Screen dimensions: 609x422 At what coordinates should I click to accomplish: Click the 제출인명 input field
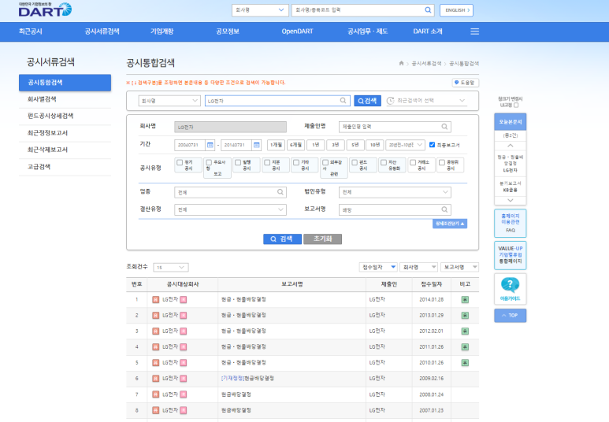pyautogui.click(x=395, y=127)
